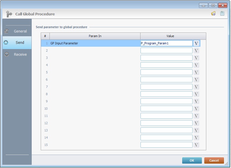Click the P_Program_Param1 value field
Viewport: 231px width, 168px height.
click(x=166, y=43)
